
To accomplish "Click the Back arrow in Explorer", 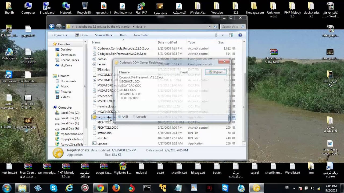I will click(x=52, y=27).
